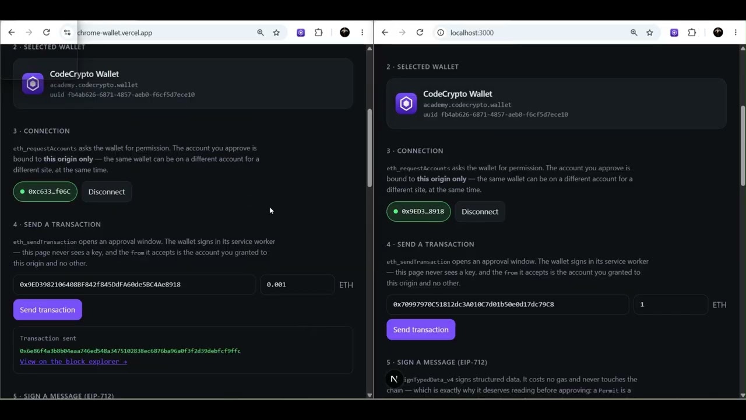Go back in the localhost:3000 window
The height and width of the screenshot is (420, 746).
[385, 33]
